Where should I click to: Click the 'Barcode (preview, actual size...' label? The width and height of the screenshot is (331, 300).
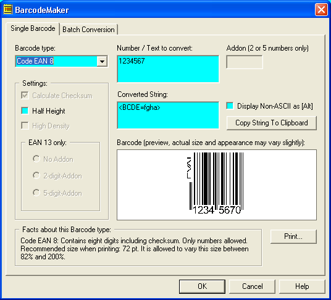(x=211, y=143)
